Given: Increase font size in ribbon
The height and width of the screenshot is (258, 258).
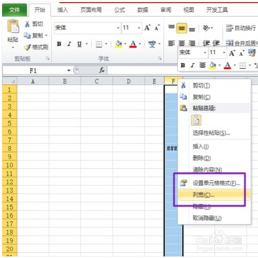Looking at the screenshot, I should [x=147, y=28].
